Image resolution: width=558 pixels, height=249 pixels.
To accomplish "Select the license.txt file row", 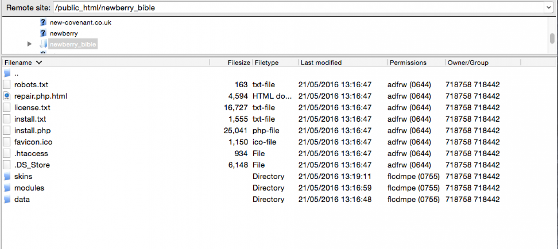I will 32,108.
